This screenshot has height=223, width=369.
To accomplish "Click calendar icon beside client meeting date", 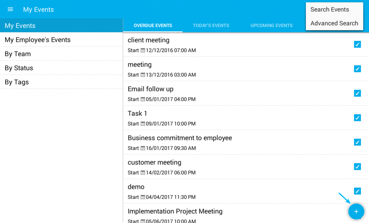I will [143, 50].
